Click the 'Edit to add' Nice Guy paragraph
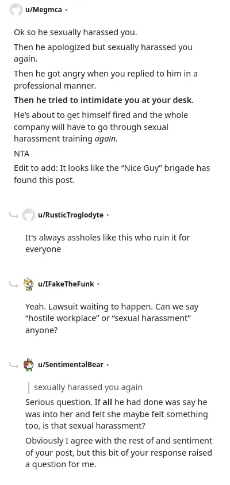The height and width of the screenshot is (485, 230). coord(112,174)
